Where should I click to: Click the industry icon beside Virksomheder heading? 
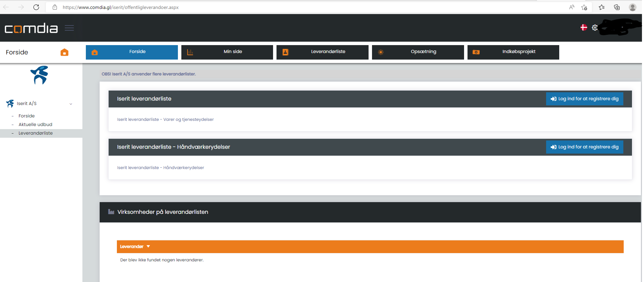111,212
